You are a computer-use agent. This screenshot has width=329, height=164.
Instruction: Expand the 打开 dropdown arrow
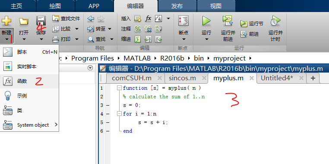click(24, 39)
